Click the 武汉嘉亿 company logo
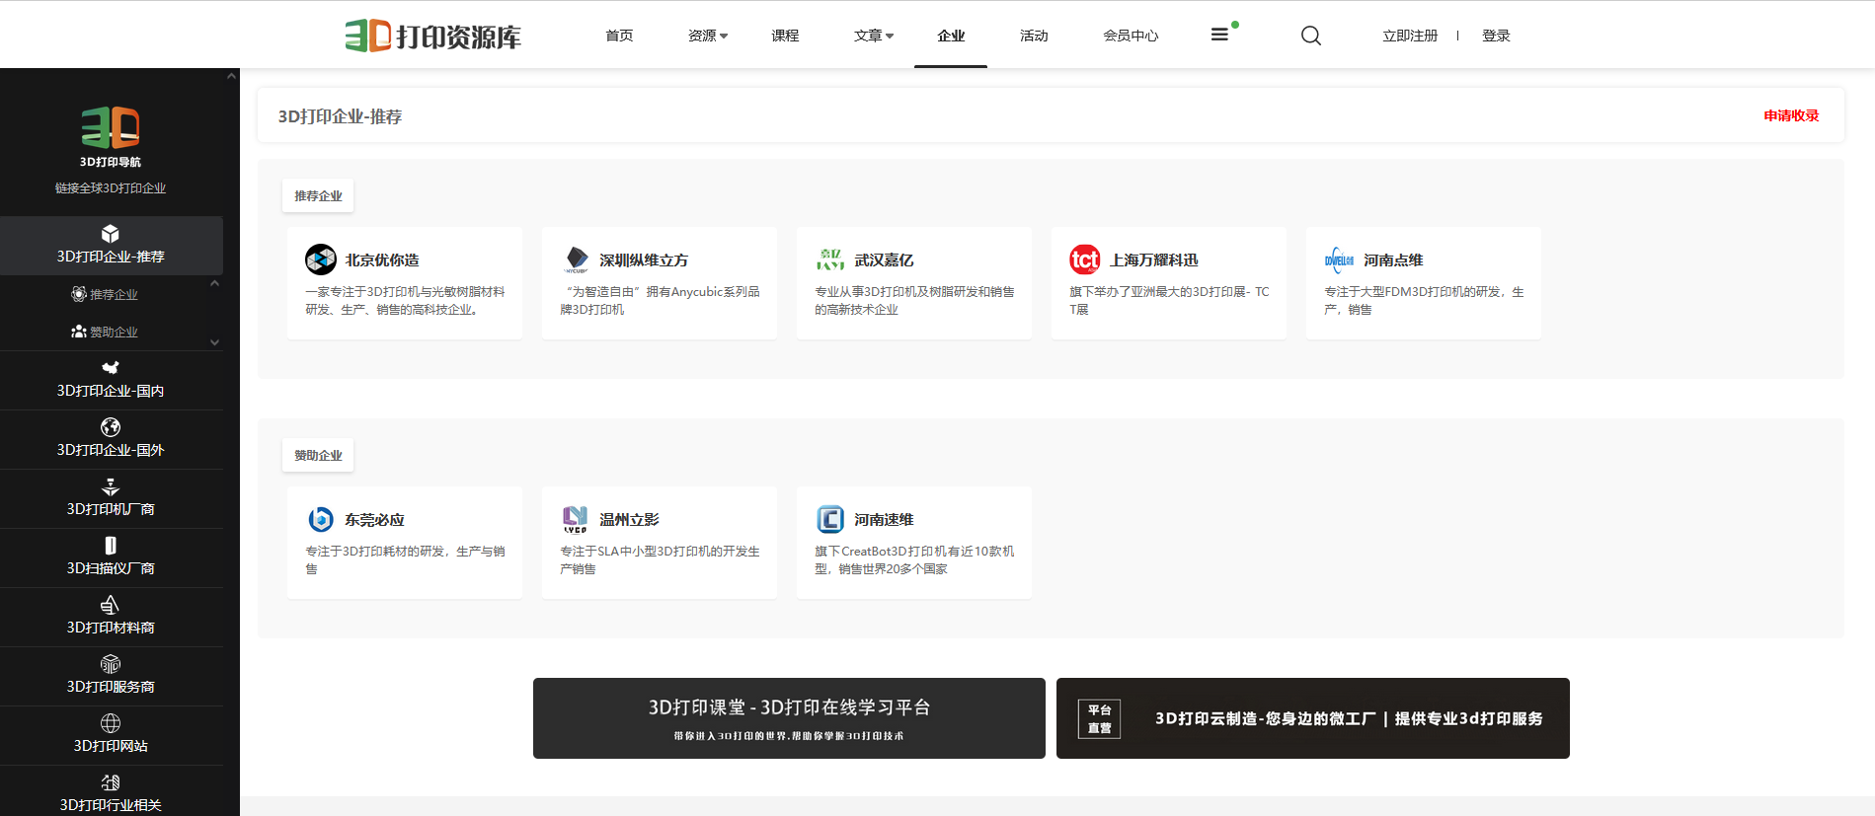Viewport: 1875px width, 816px height. 830,260
